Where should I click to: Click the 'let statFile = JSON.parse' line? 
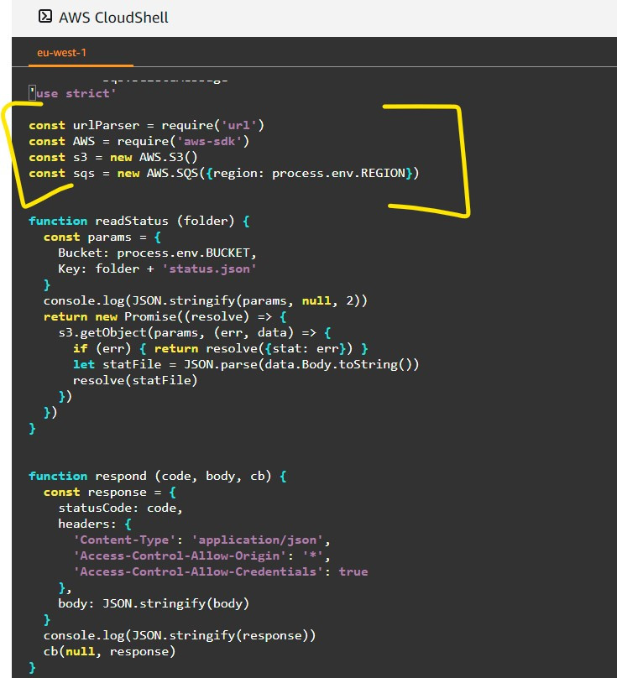coord(246,364)
